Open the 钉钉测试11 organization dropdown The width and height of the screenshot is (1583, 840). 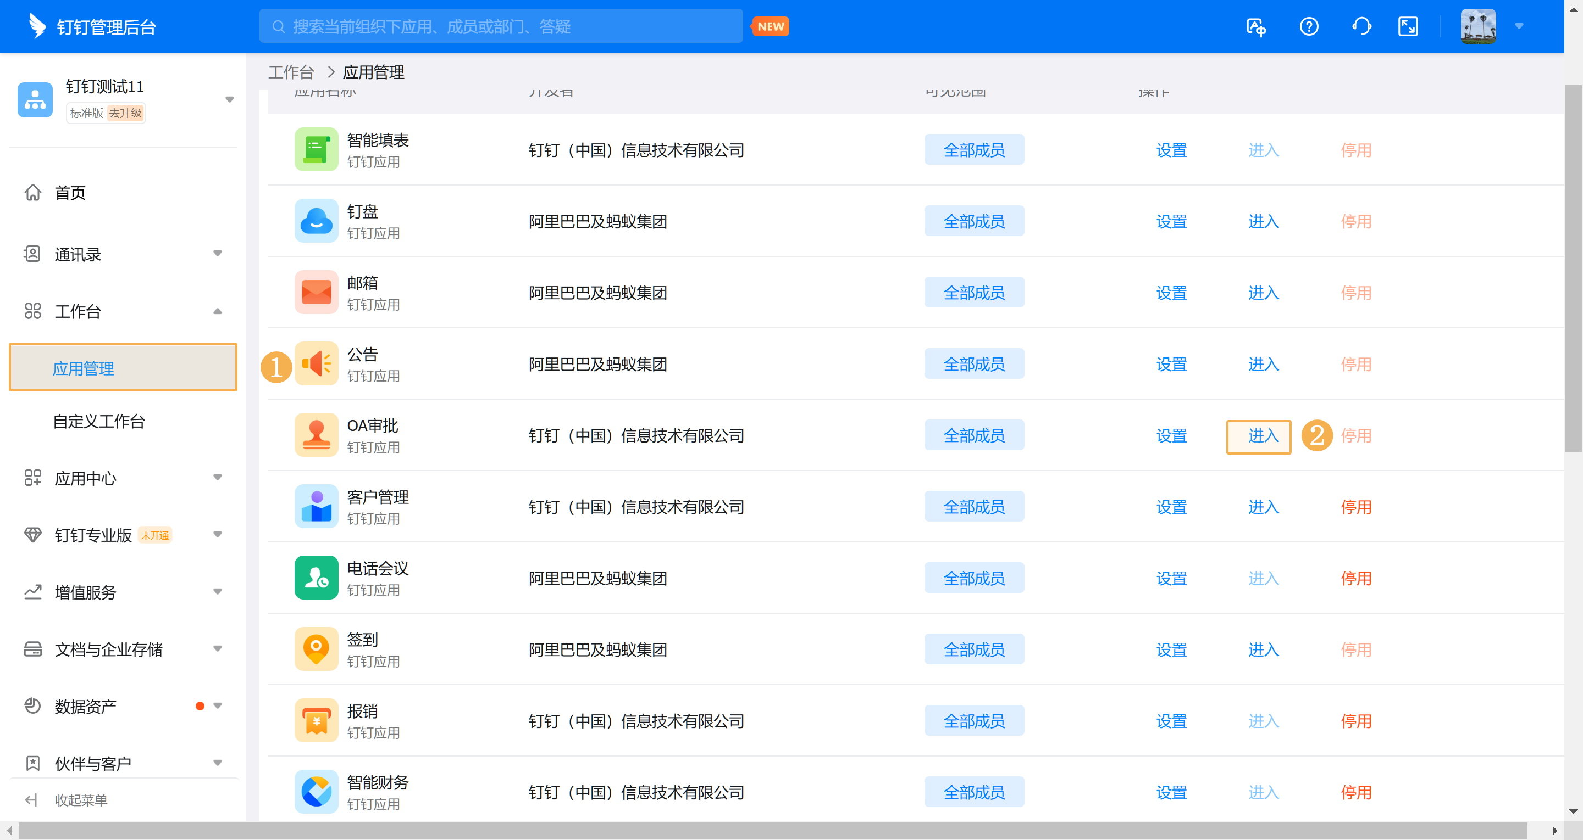coord(229,99)
